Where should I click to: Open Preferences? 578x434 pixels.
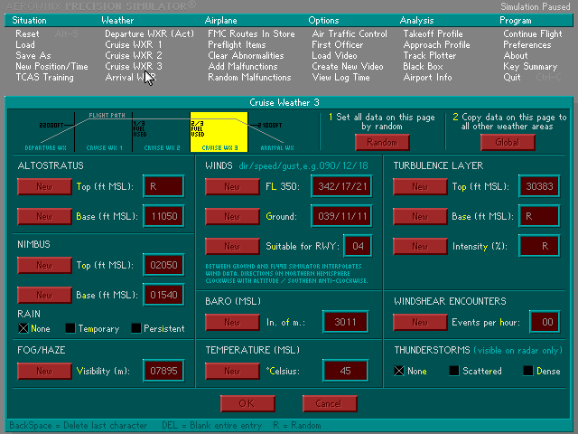(x=527, y=44)
